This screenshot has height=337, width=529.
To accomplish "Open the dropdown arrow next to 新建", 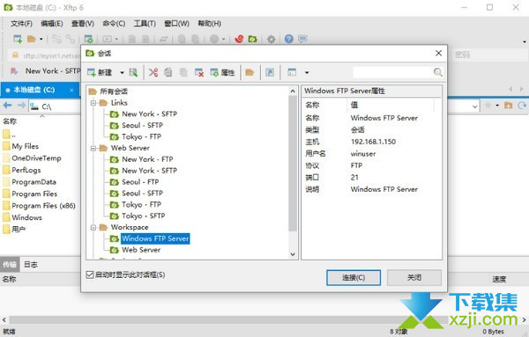I will (x=122, y=72).
